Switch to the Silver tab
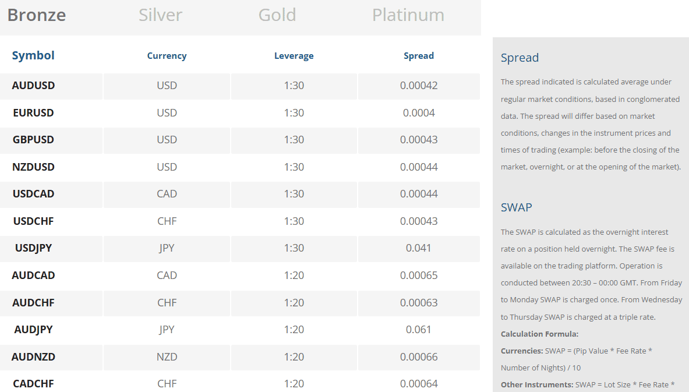Image resolution: width=689 pixels, height=392 pixels. click(160, 15)
